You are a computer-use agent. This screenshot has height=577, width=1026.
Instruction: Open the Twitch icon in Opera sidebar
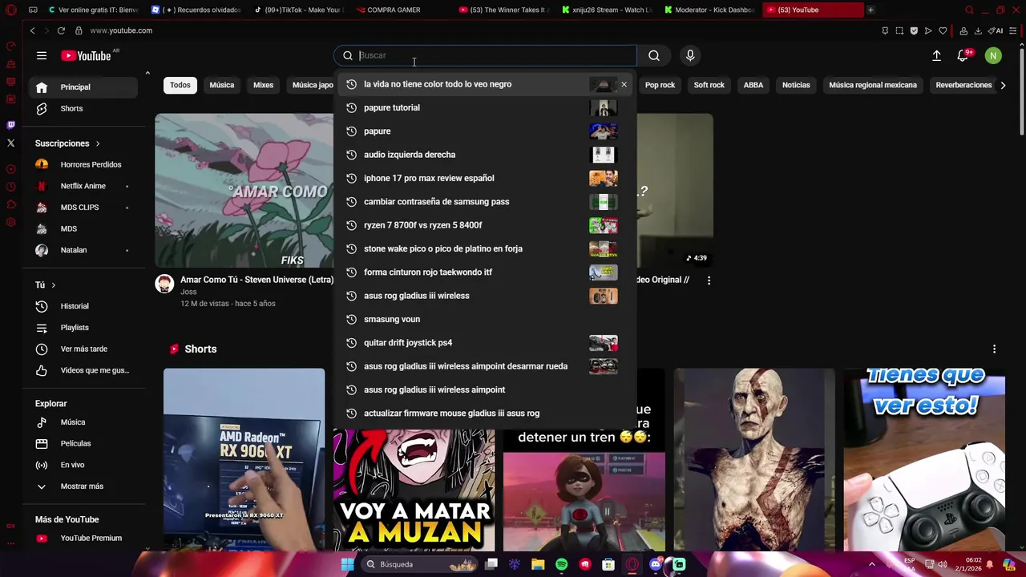point(10,125)
